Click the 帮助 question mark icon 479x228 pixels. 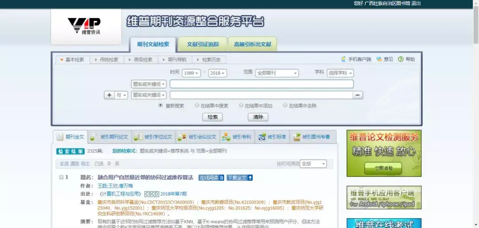401,59
